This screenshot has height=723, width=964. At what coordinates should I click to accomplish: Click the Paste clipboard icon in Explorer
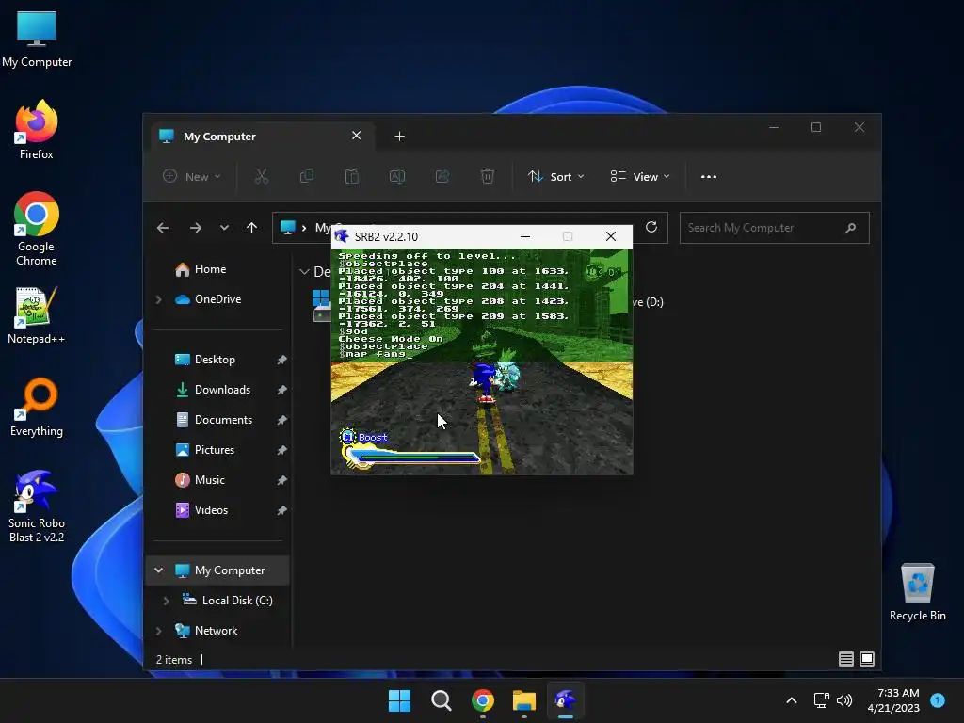pyautogui.click(x=352, y=176)
